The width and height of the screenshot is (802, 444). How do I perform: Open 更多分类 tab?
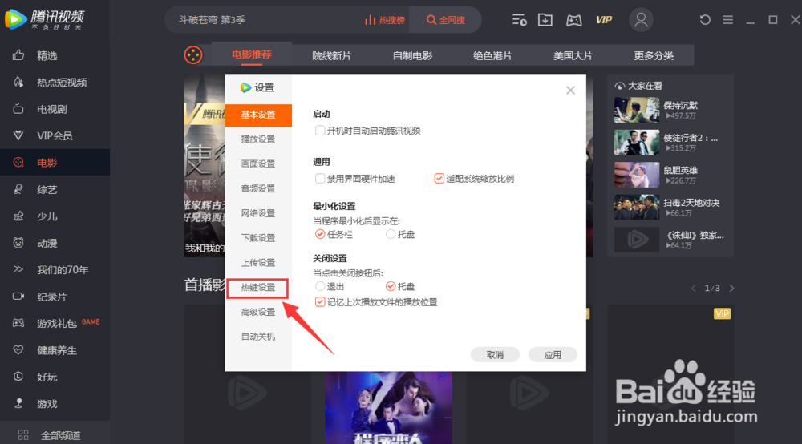654,55
